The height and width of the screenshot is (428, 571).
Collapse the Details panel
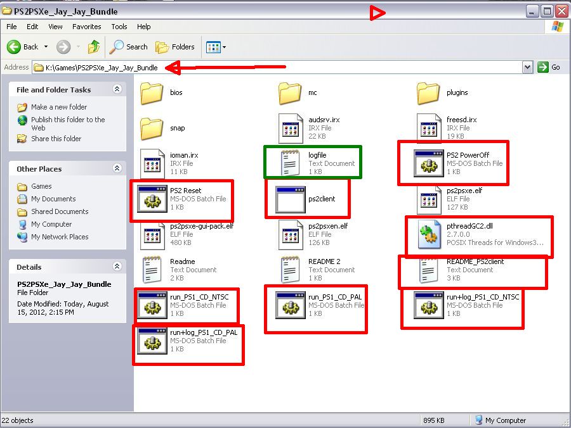pyautogui.click(x=117, y=266)
